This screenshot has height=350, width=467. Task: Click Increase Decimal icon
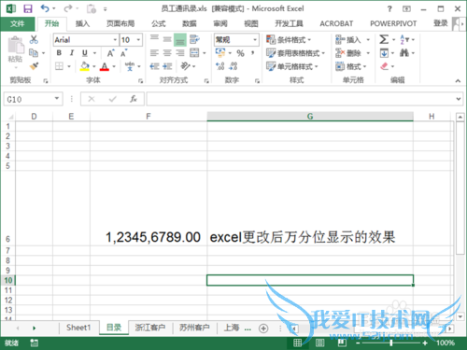point(219,66)
